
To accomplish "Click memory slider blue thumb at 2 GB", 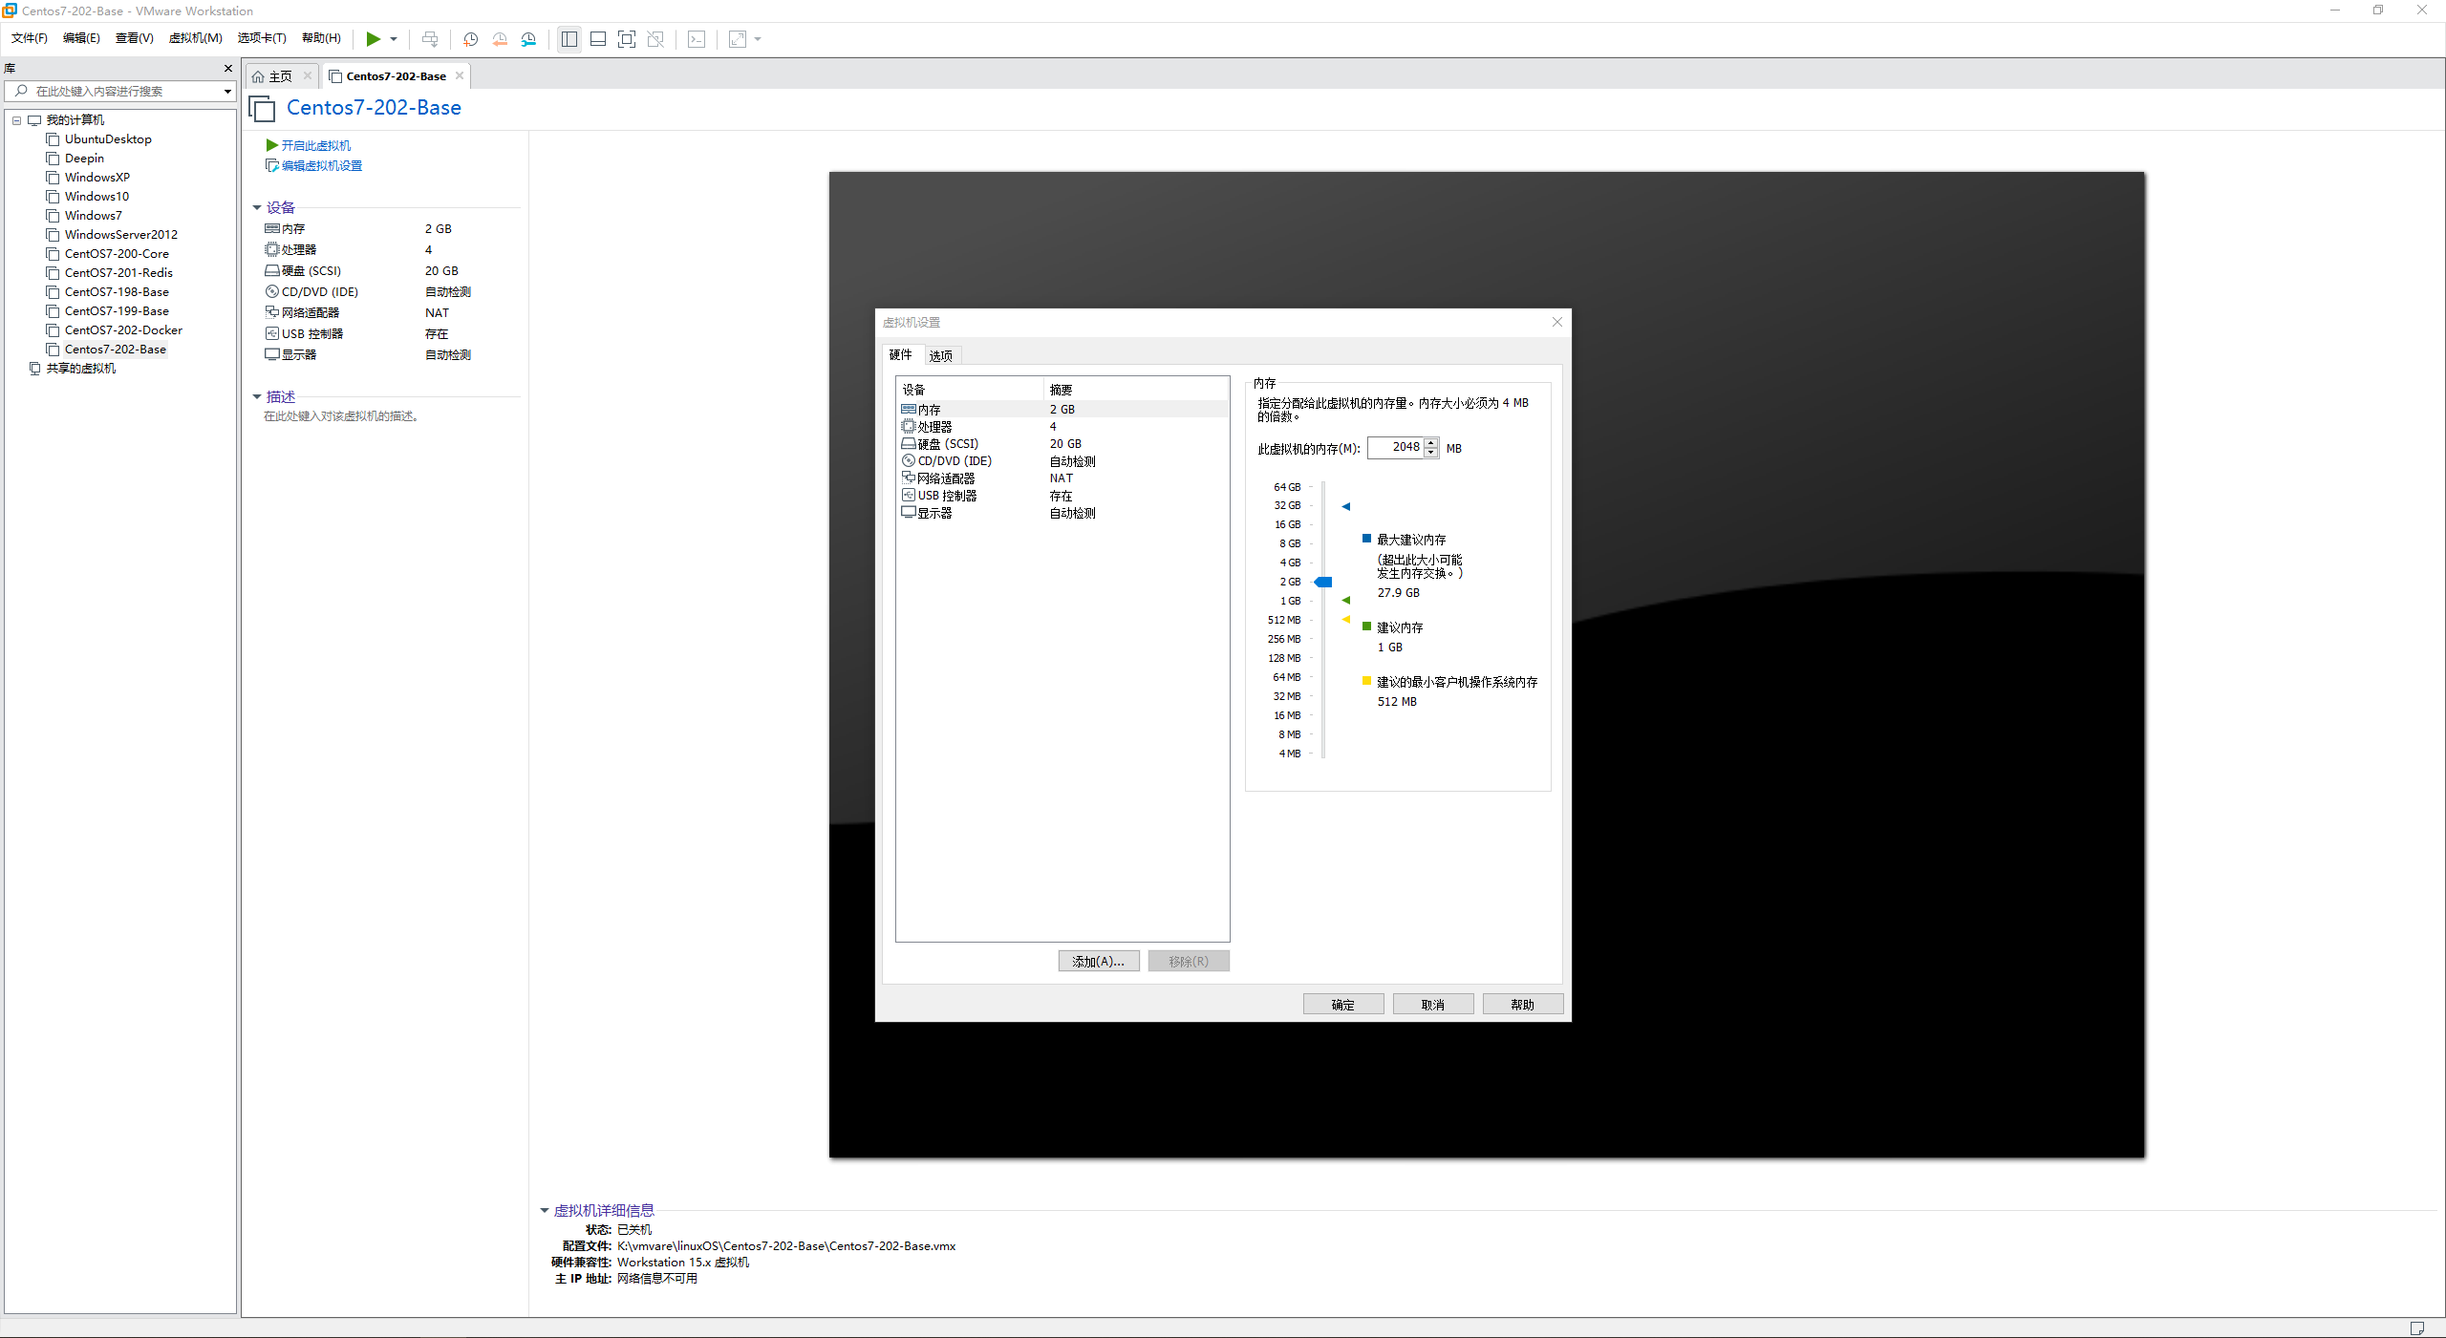I will click(1323, 582).
